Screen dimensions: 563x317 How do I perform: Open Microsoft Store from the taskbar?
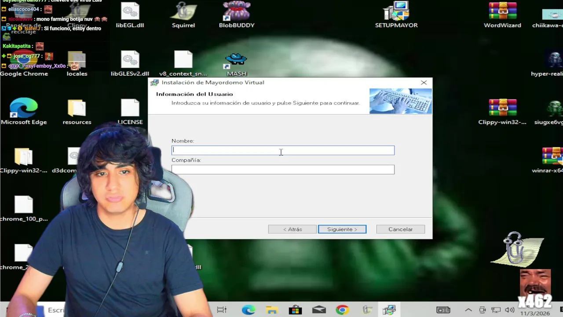[x=295, y=310]
